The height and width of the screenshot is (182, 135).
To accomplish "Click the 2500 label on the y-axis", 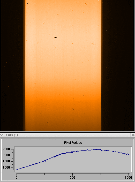I will tap(6, 149).
